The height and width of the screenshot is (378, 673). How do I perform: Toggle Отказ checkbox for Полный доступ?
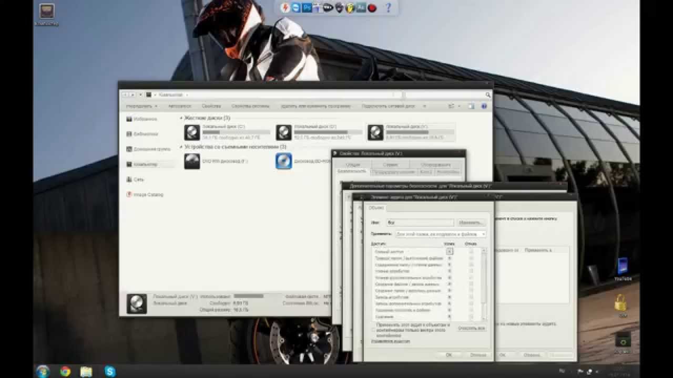point(471,251)
